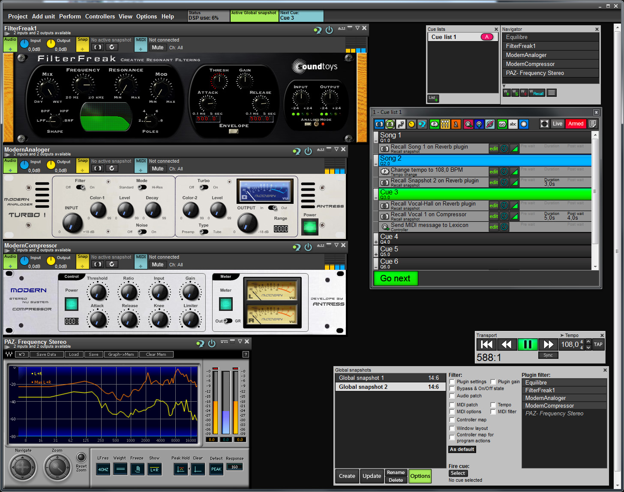Viewport: 624px width, 492px height.
Task: Click the Go next button
Action: [395, 278]
